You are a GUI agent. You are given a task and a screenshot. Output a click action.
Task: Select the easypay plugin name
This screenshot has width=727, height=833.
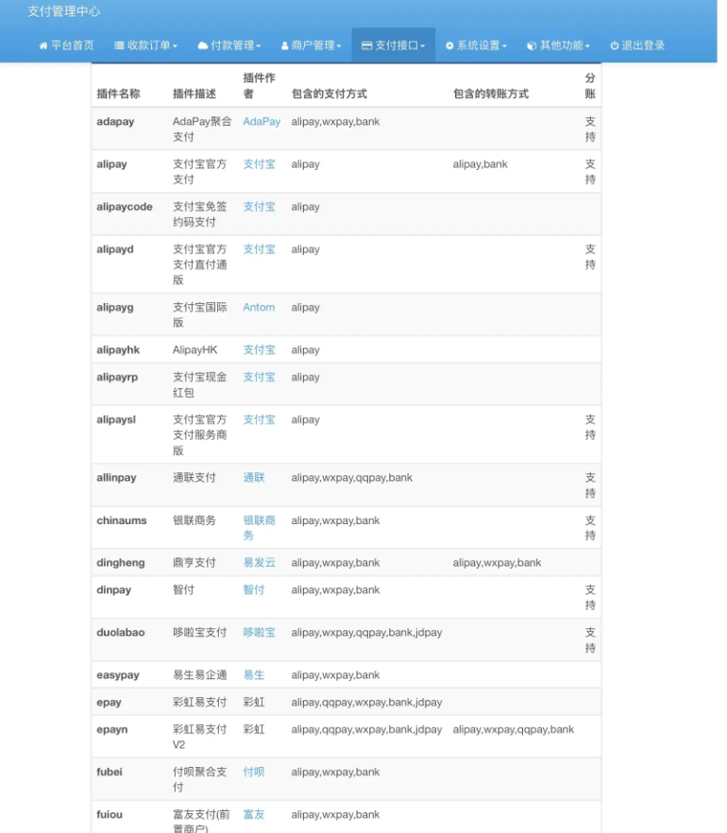[118, 675]
